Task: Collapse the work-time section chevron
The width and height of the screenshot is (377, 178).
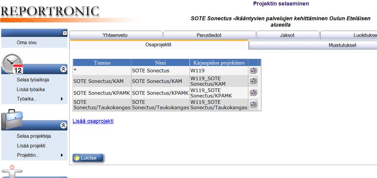Action: (x=63, y=69)
